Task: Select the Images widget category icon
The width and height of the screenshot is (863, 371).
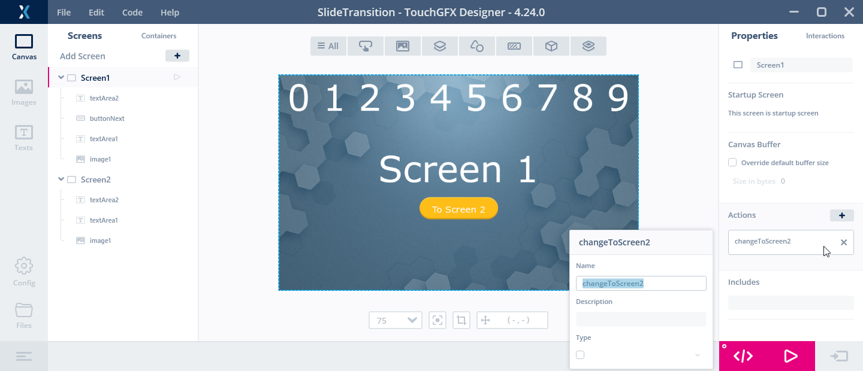Action: (403, 46)
